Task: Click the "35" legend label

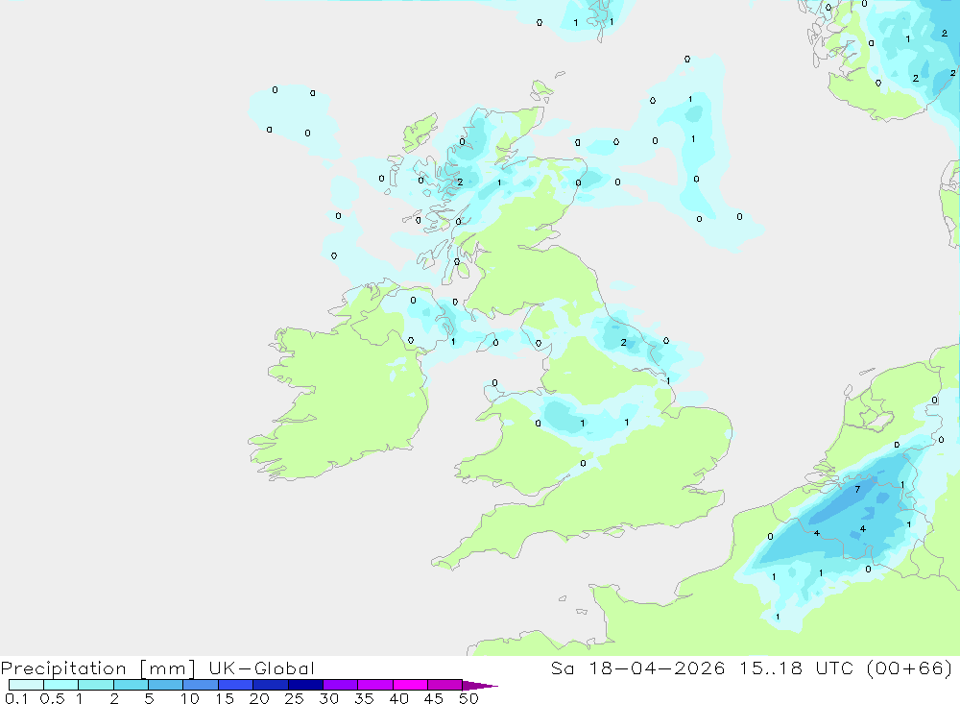Action: click(364, 698)
